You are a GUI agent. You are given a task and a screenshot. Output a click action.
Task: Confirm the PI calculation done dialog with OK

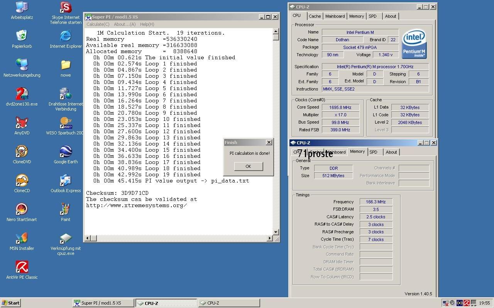click(248, 166)
